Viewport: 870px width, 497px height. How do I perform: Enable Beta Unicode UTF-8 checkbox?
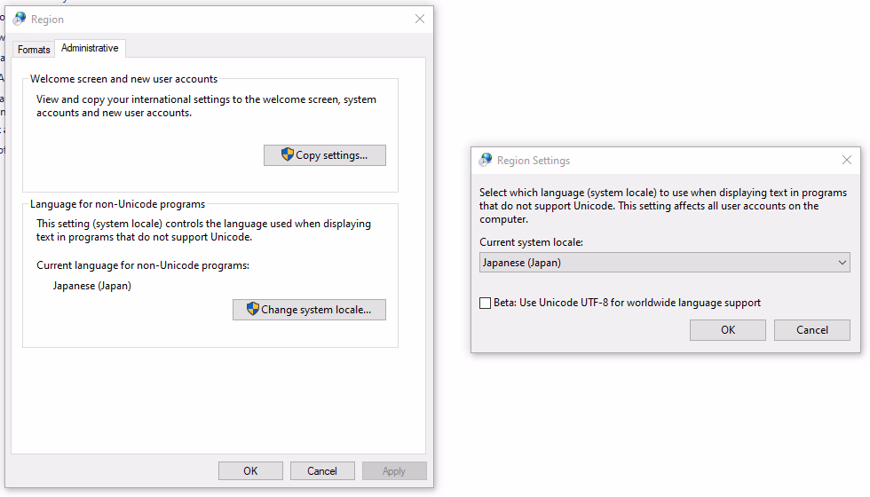485,303
